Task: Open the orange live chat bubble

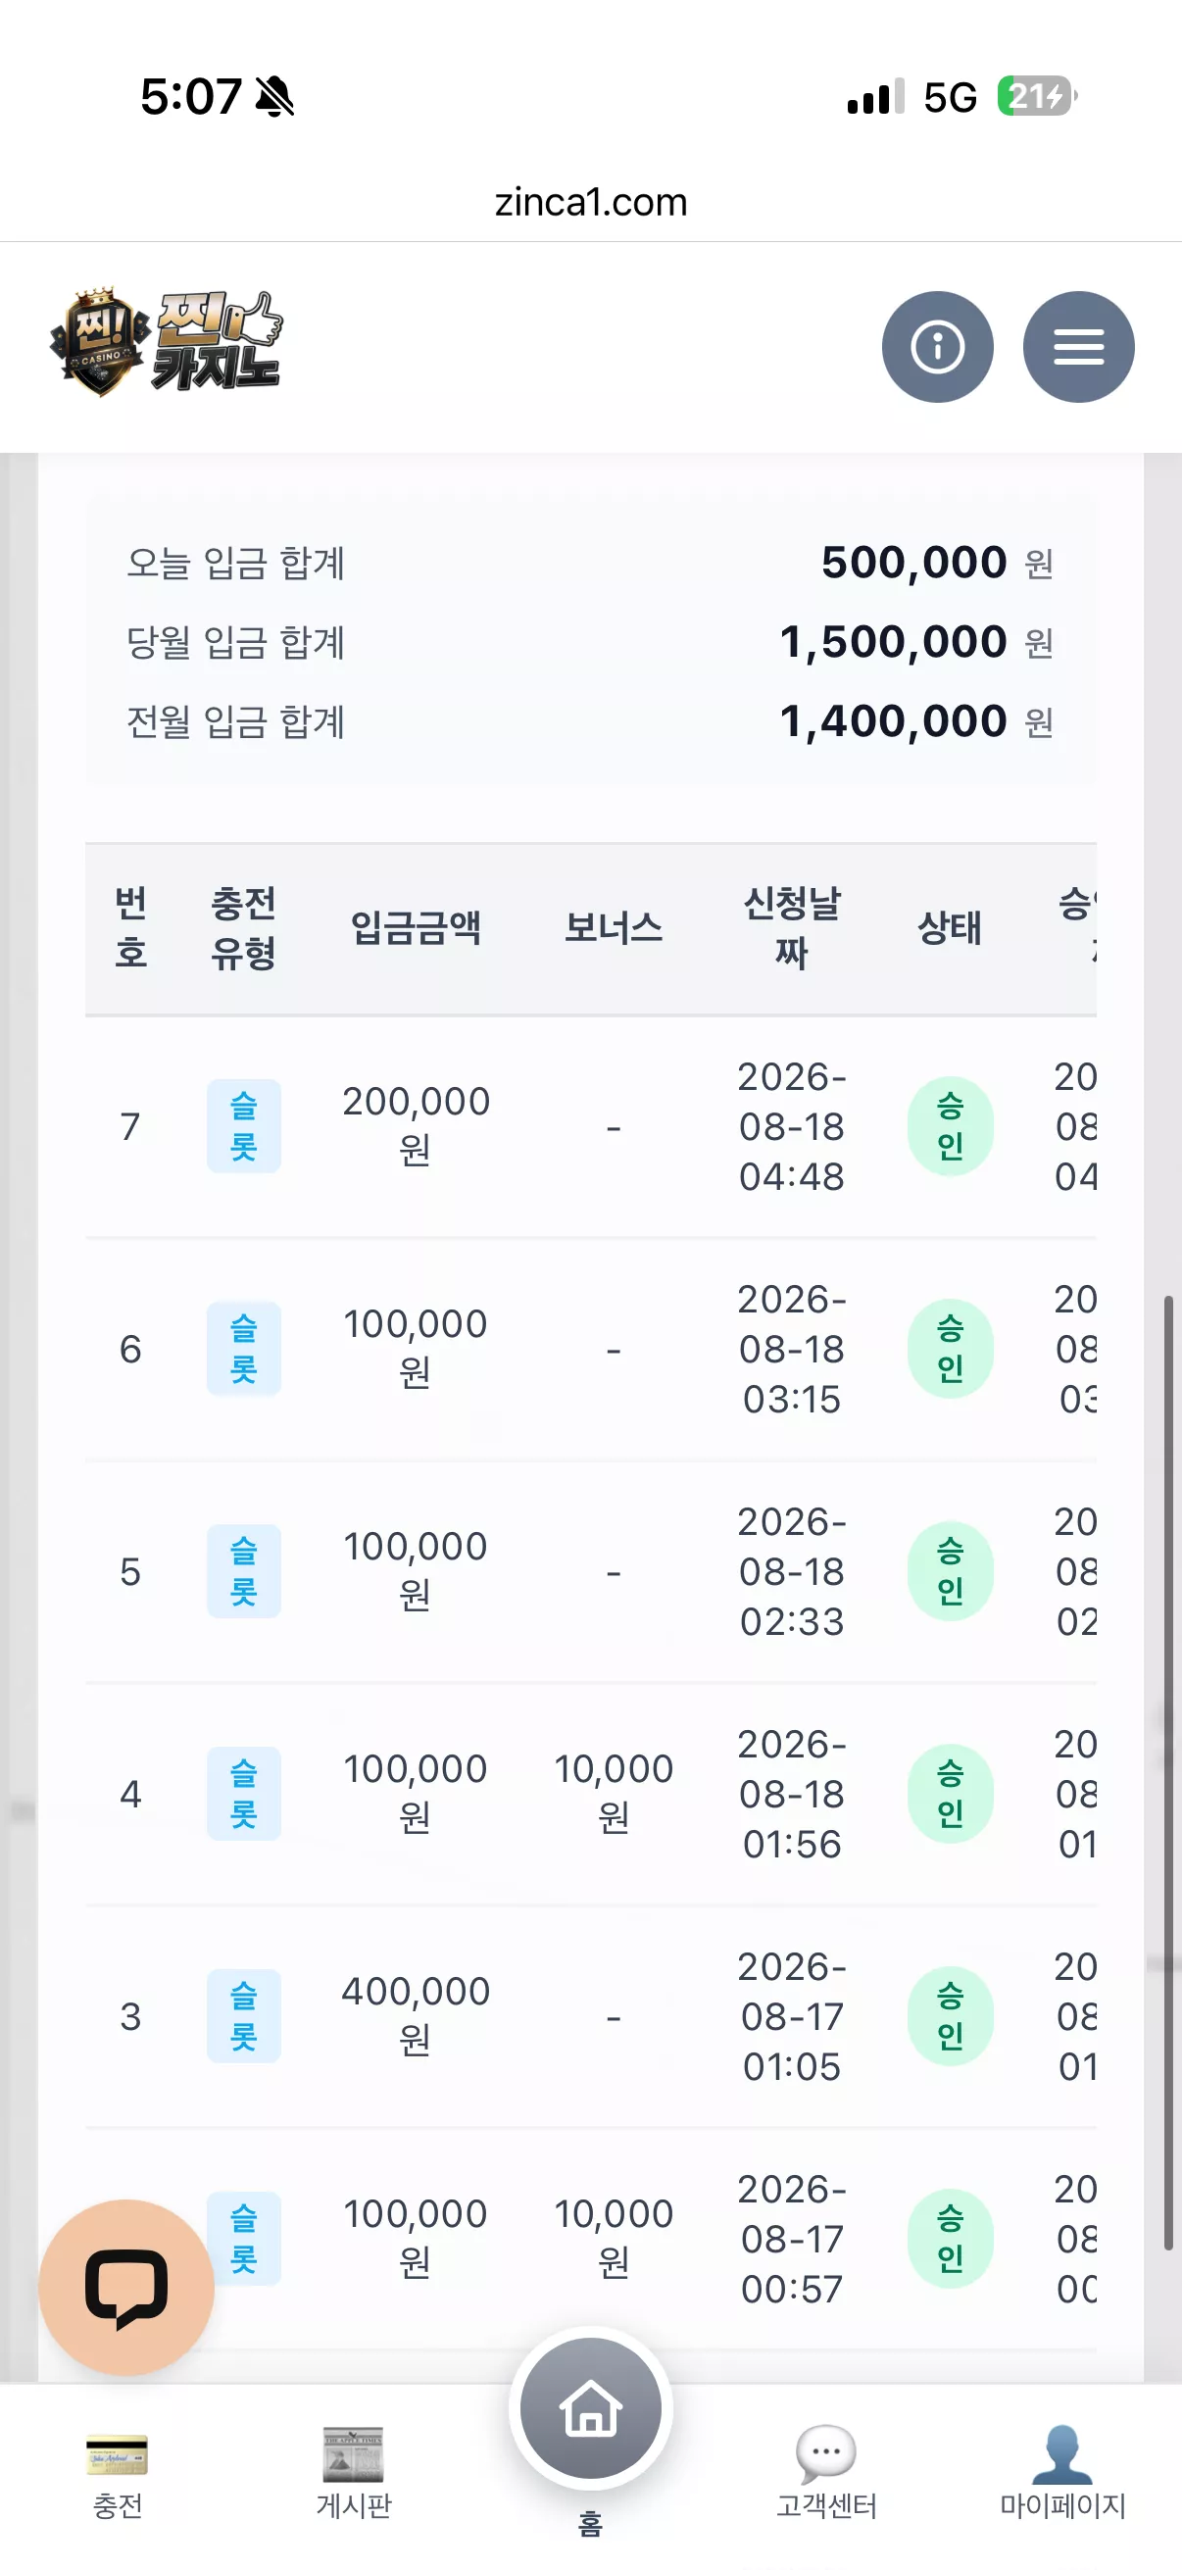Action: tap(126, 2287)
